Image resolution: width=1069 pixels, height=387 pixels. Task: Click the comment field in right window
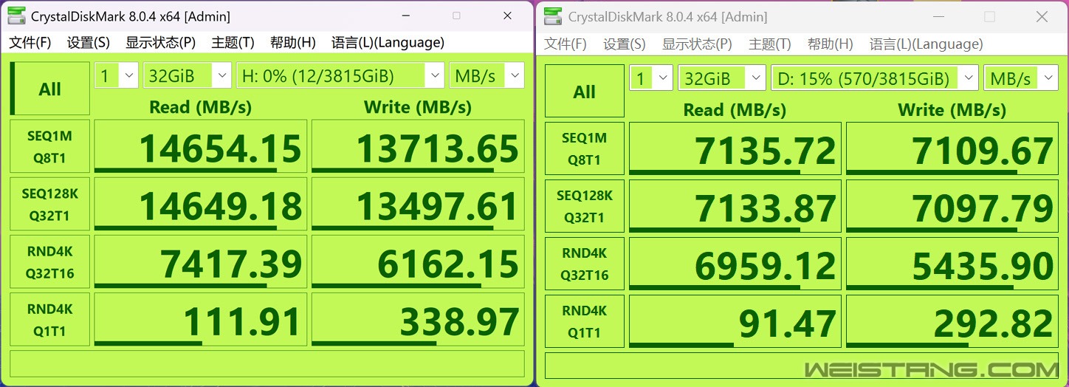coord(802,366)
